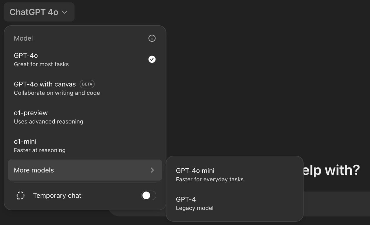
Task: Pick GPT-4o mini from the submenu
Action: 234,175
